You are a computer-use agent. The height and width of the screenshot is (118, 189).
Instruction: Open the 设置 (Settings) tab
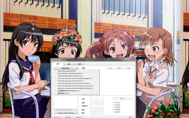click(79, 64)
